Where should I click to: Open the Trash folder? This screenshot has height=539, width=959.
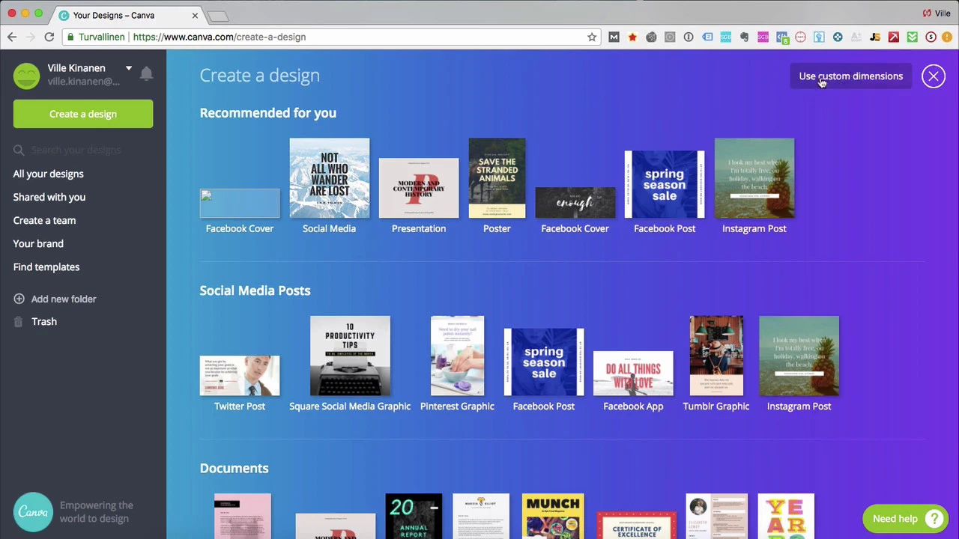tap(44, 321)
